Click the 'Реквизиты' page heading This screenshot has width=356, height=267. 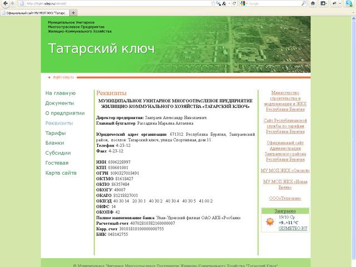(x=111, y=93)
